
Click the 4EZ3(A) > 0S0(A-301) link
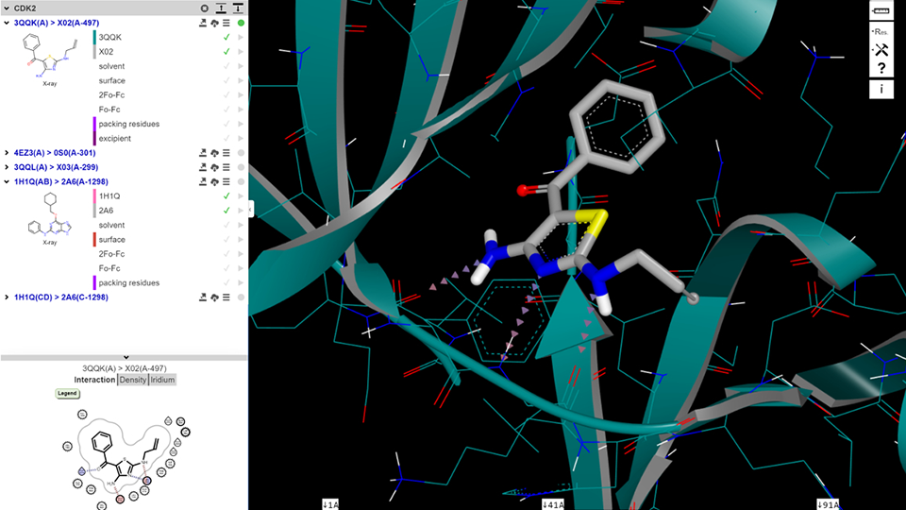coord(55,153)
